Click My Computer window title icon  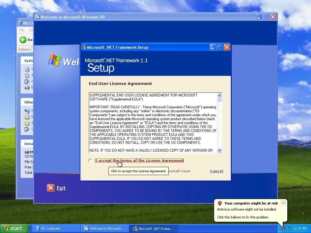(20, 23)
